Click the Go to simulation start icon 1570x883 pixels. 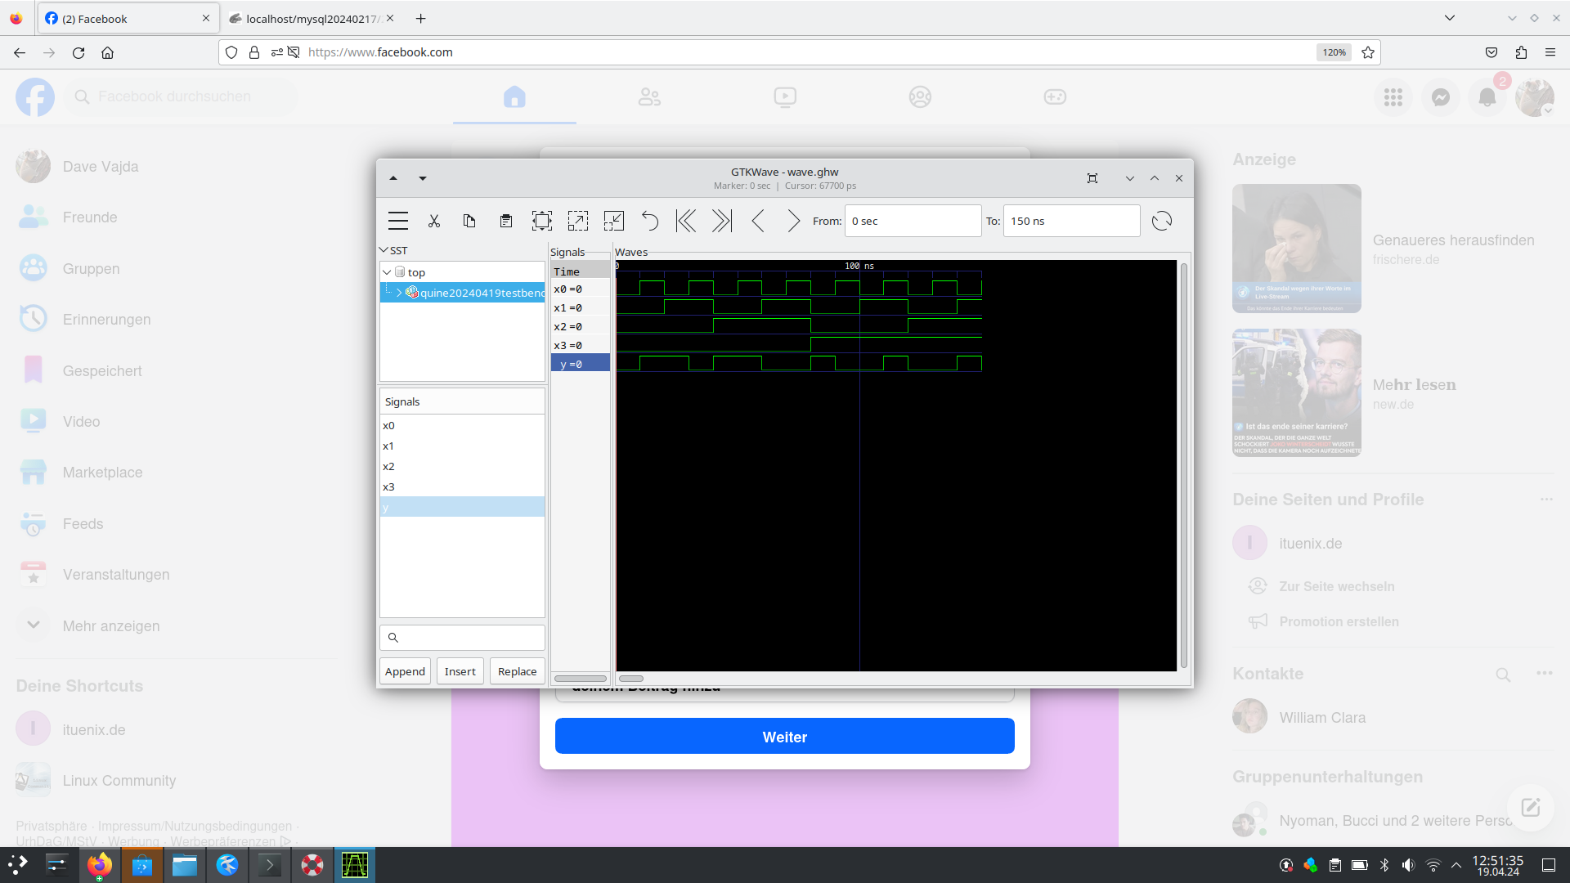[686, 220]
